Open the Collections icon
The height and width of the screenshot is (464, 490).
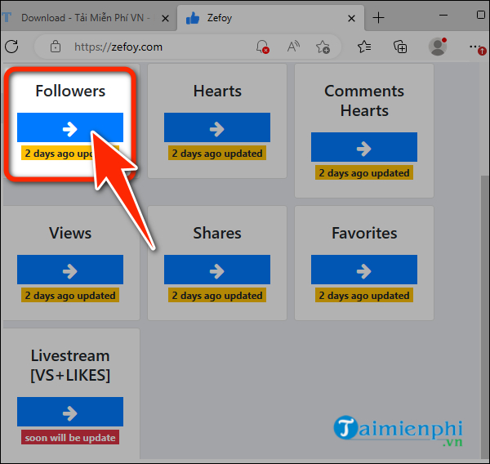tap(400, 47)
